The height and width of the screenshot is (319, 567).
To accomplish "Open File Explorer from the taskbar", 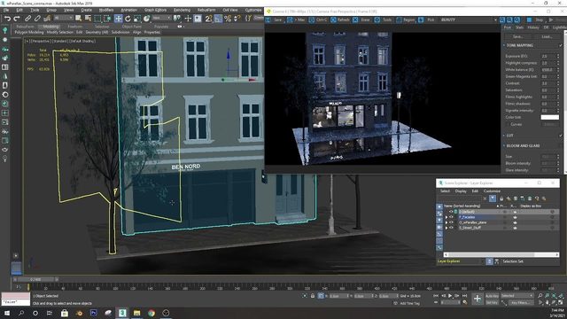I will point(136,313).
